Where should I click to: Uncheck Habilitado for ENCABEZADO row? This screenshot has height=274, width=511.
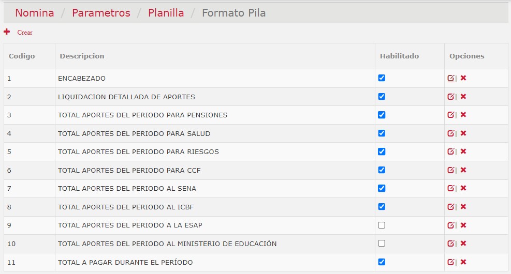pyautogui.click(x=382, y=78)
